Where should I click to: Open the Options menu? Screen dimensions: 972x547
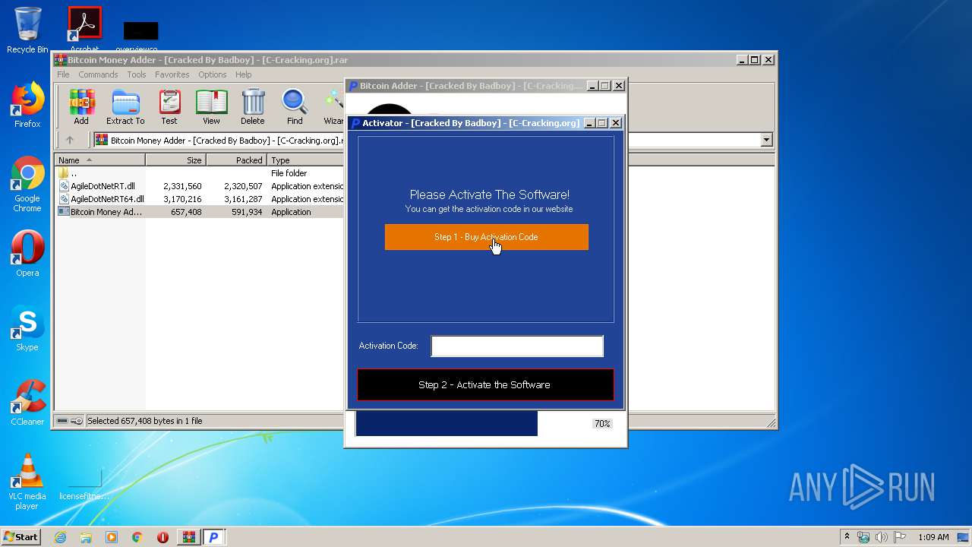click(x=213, y=74)
